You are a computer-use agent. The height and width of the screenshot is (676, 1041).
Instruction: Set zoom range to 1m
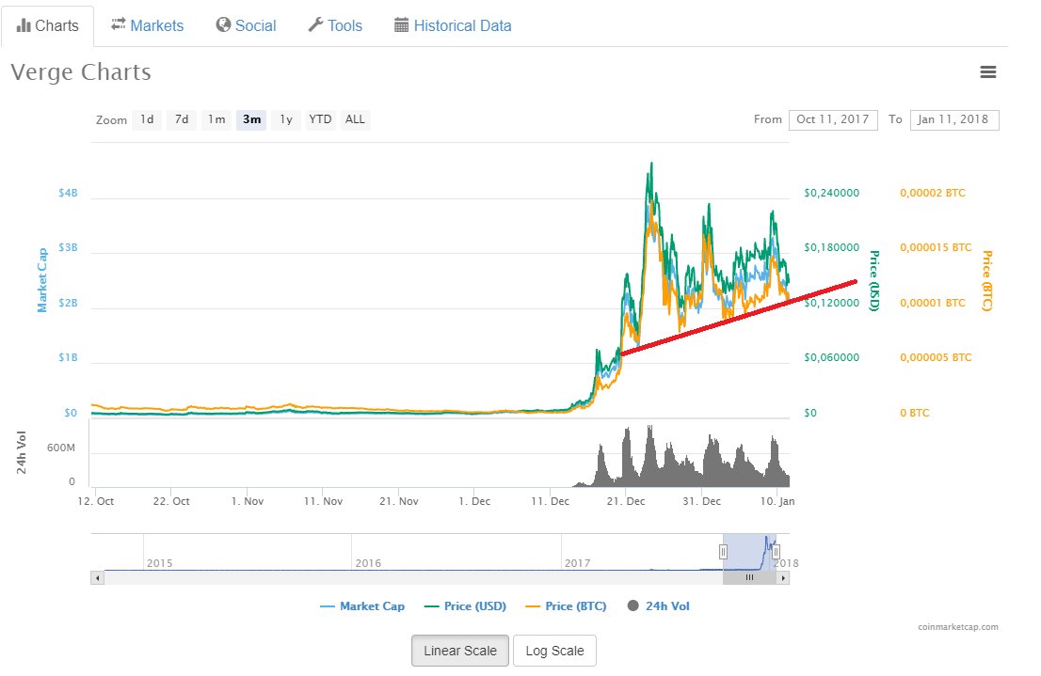(216, 119)
